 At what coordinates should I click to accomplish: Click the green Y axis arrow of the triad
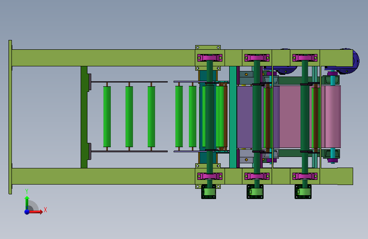[x=27, y=203]
